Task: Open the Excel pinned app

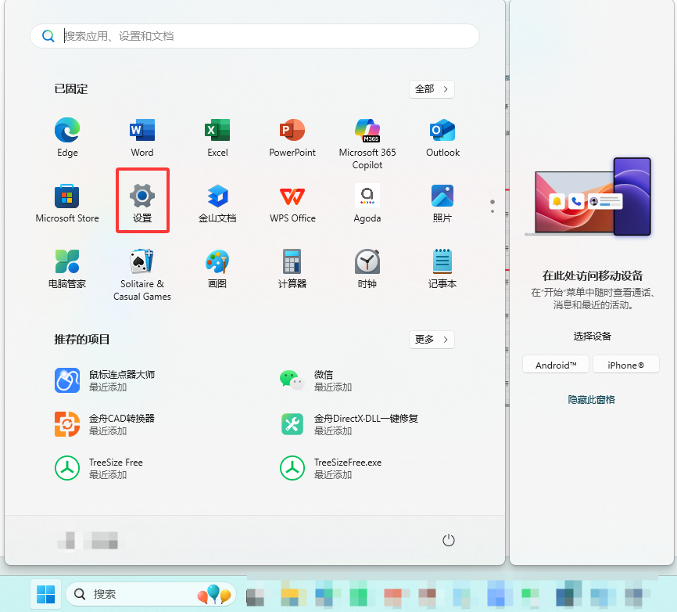Action: [217, 138]
